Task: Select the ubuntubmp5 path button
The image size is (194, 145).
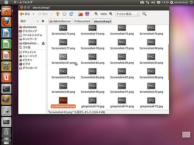Action: [x=102, y=21]
